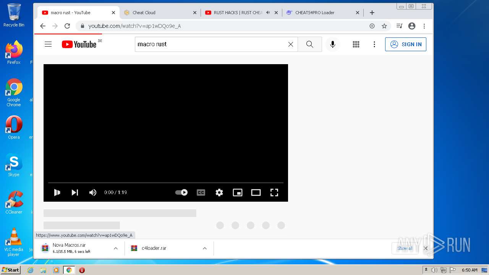The image size is (489, 275).
Task: Switch to miniplayer mode
Action: point(238,192)
